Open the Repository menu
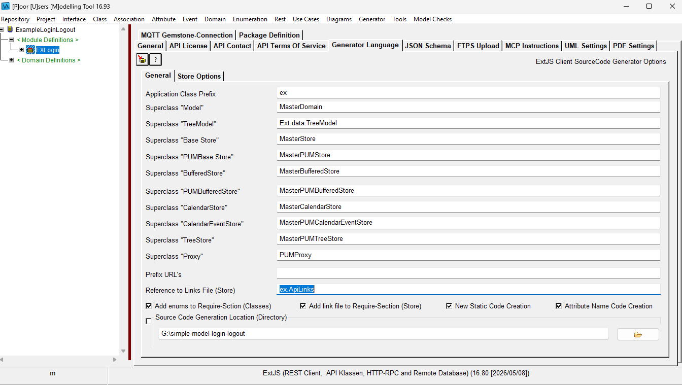The height and width of the screenshot is (385, 682). 15,19
